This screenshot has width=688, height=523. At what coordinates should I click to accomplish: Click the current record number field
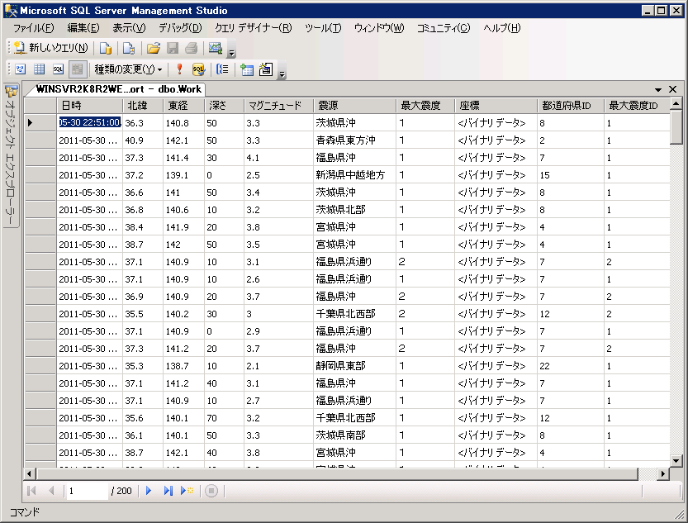87,491
